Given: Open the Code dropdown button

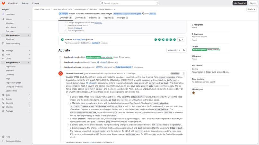Looking at the screenshot, I should tap(252, 9).
